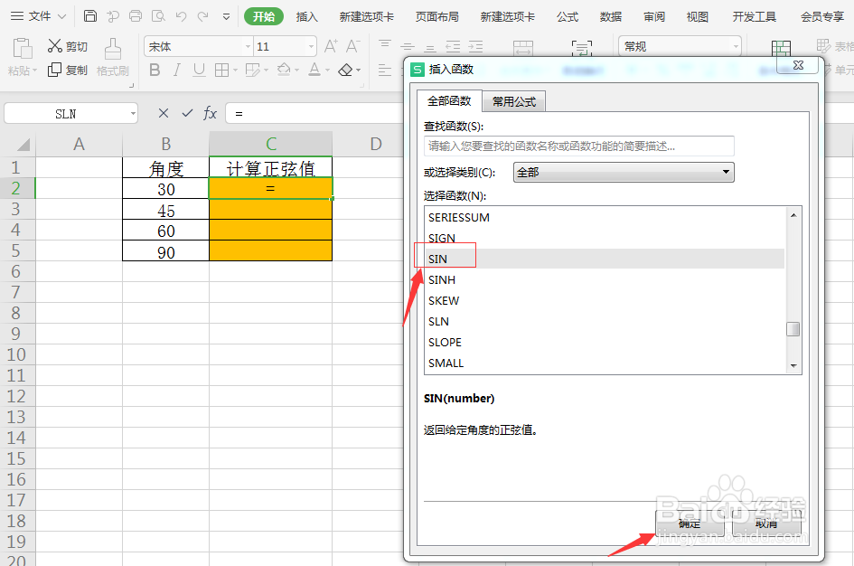Close the 插入函数 dialog
The height and width of the screenshot is (566, 854).
(798, 65)
